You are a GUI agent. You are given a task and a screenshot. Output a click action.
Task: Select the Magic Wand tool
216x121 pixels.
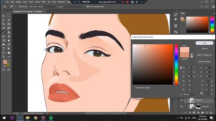[9, 20]
